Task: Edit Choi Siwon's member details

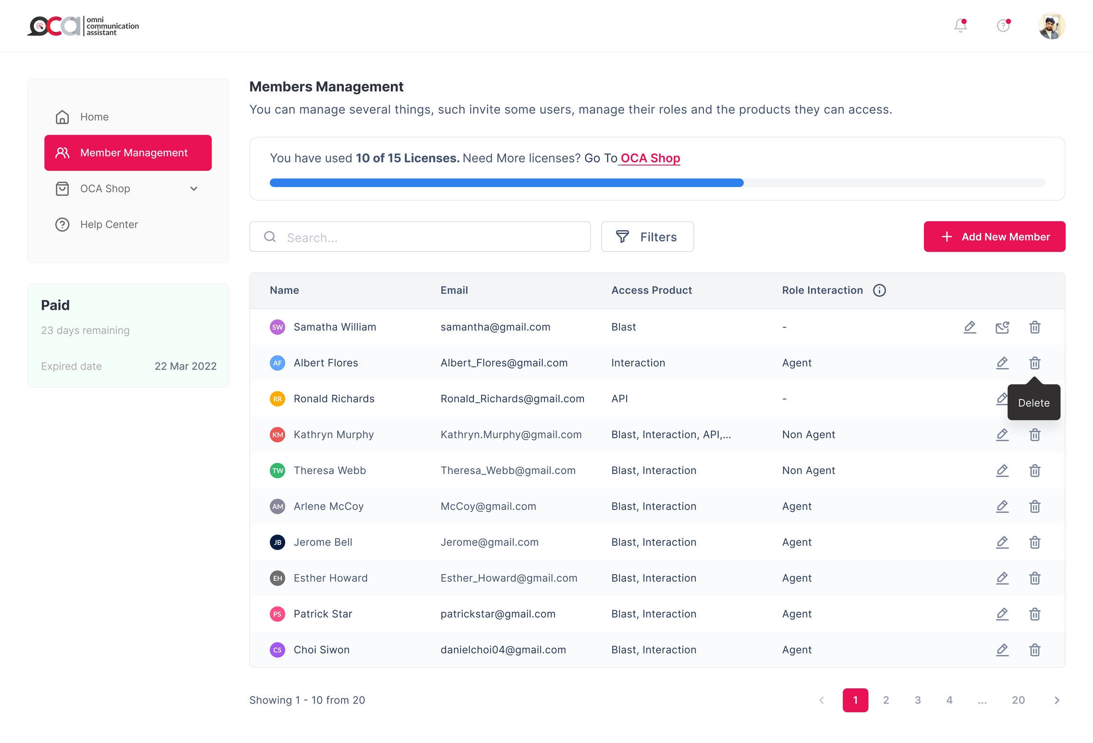Action: click(1002, 650)
